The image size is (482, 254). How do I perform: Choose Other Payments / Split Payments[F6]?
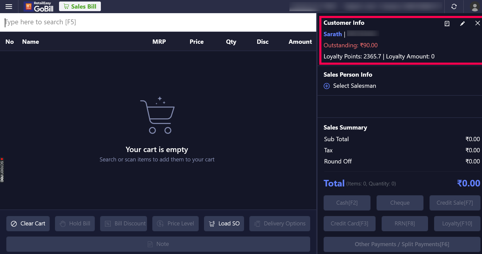(x=402, y=244)
